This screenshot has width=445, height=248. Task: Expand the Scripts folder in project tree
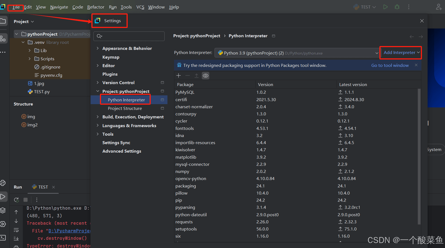click(30, 59)
